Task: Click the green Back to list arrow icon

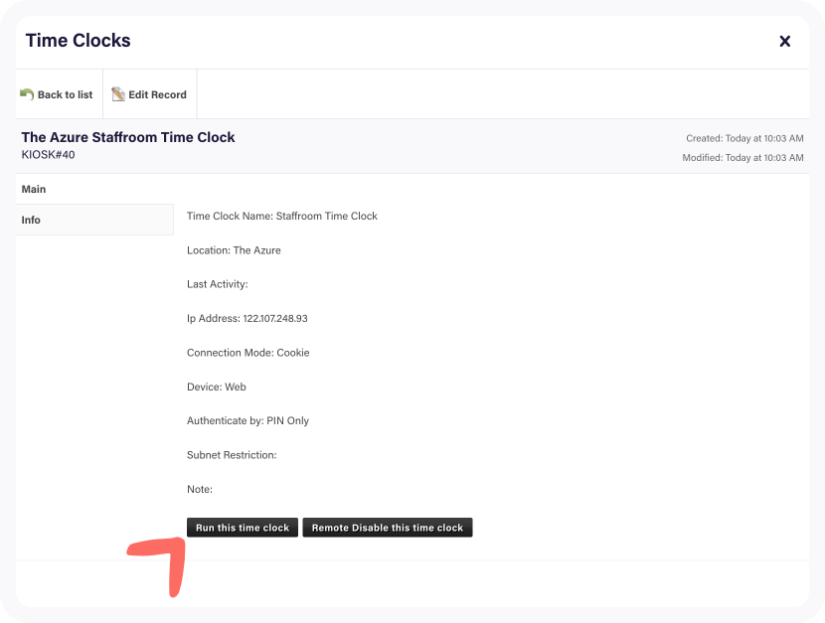Action: 27,94
